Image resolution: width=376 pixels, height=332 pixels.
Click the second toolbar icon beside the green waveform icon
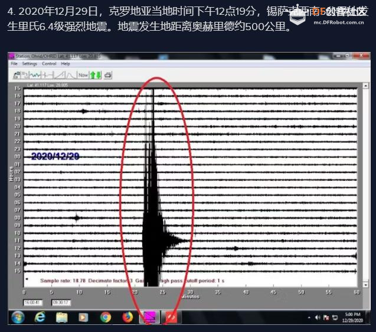pos(25,75)
